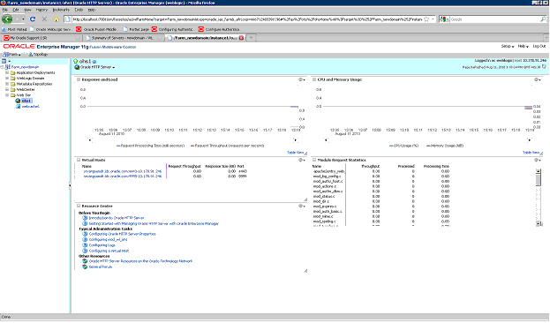Open the Bookmarks menu

tap(61, 10)
